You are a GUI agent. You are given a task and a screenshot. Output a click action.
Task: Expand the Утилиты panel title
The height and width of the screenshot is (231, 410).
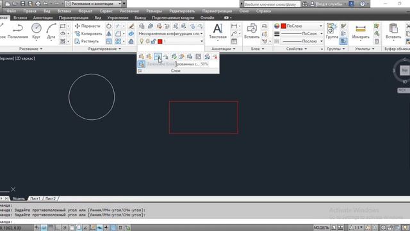point(365,49)
